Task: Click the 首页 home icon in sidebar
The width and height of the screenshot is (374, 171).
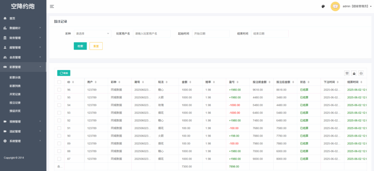Action: [x=5, y=18]
